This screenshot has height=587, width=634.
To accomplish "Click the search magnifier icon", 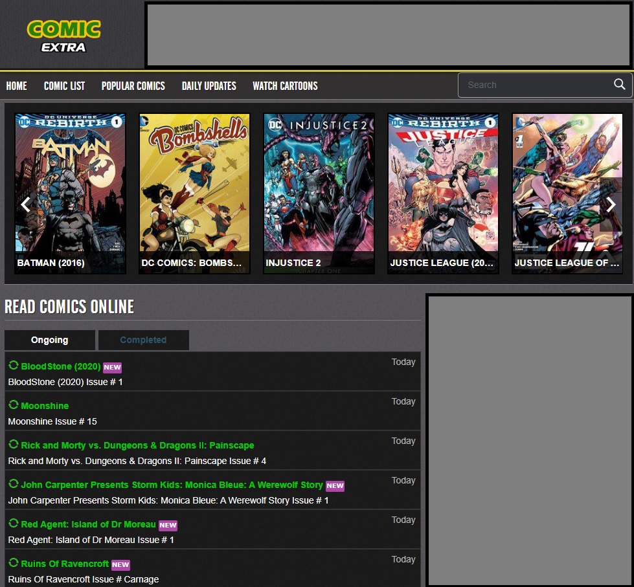I will (x=620, y=84).
